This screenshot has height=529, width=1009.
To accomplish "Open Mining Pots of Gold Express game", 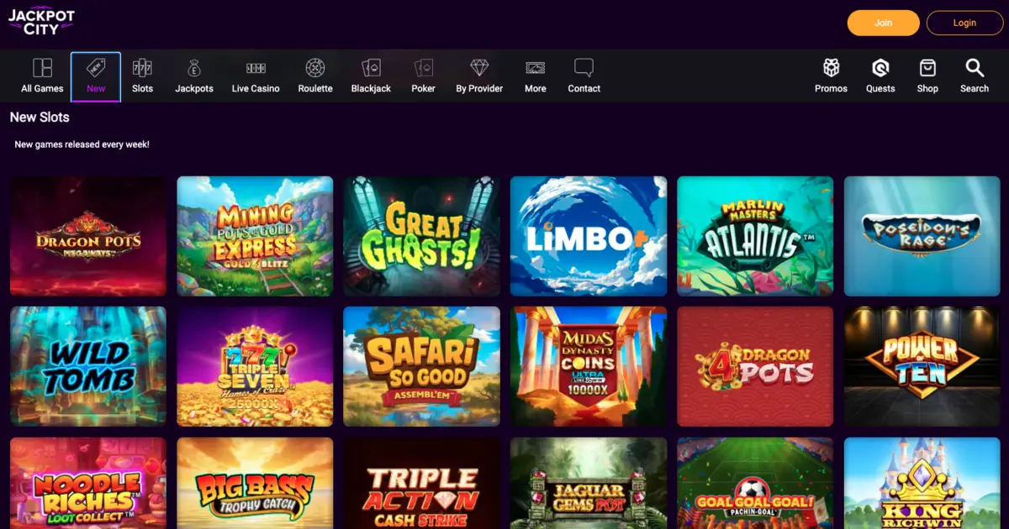I will click(x=255, y=236).
